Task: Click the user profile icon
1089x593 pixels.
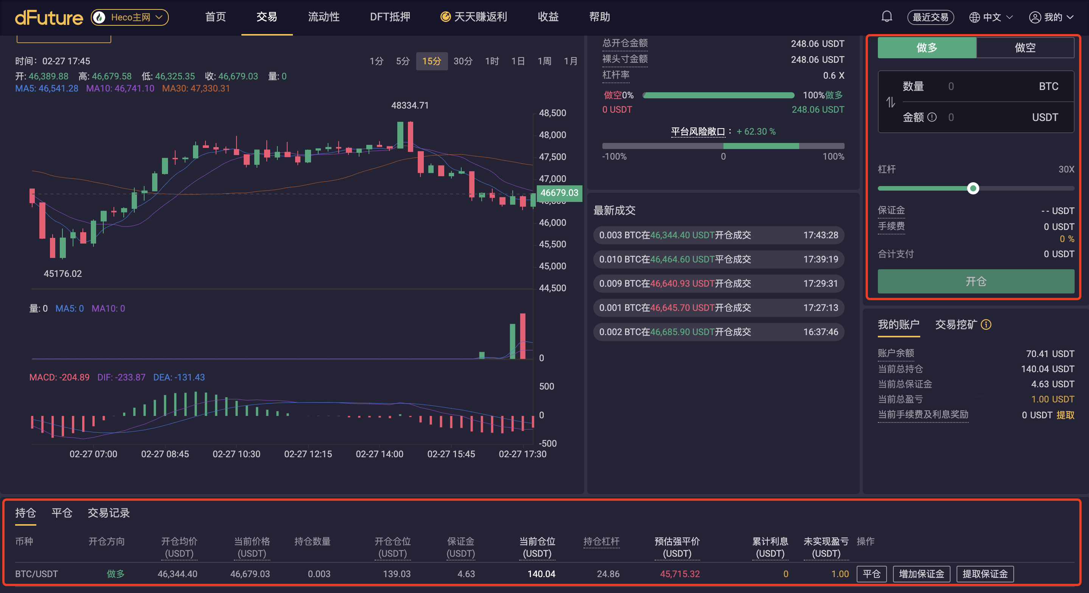Action: click(x=1035, y=17)
